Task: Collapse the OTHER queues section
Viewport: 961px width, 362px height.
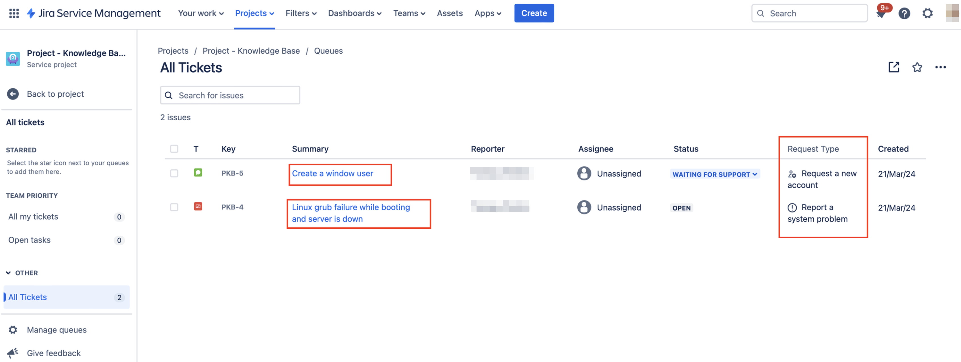Action: coord(8,273)
